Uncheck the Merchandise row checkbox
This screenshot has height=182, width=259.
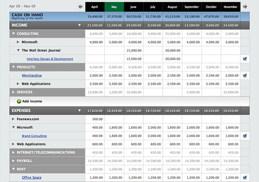[x=245, y=75]
